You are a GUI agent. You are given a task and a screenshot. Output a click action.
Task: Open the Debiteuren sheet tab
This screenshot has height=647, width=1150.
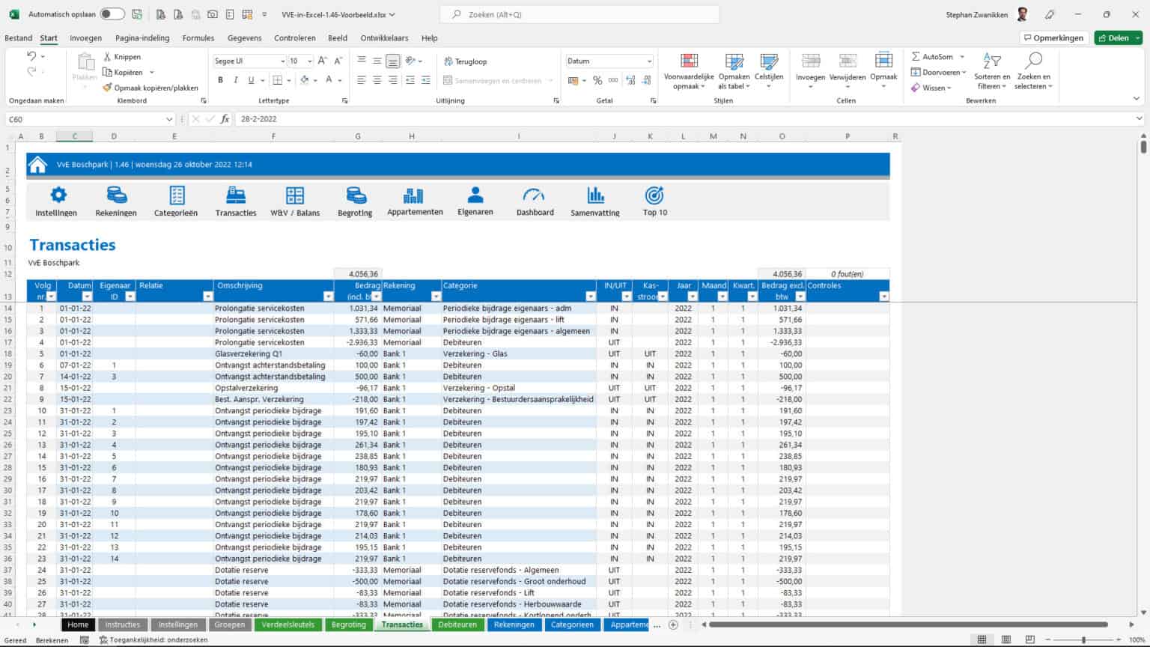tap(457, 624)
